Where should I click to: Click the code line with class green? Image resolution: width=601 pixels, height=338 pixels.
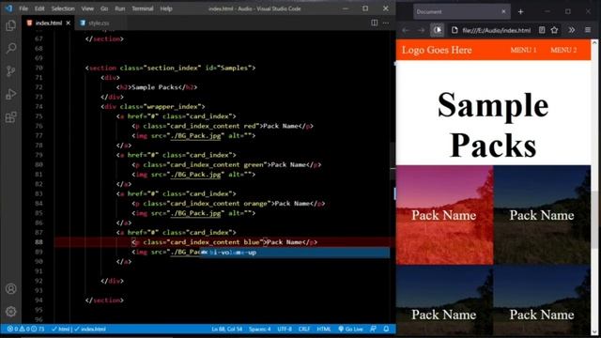226,165
